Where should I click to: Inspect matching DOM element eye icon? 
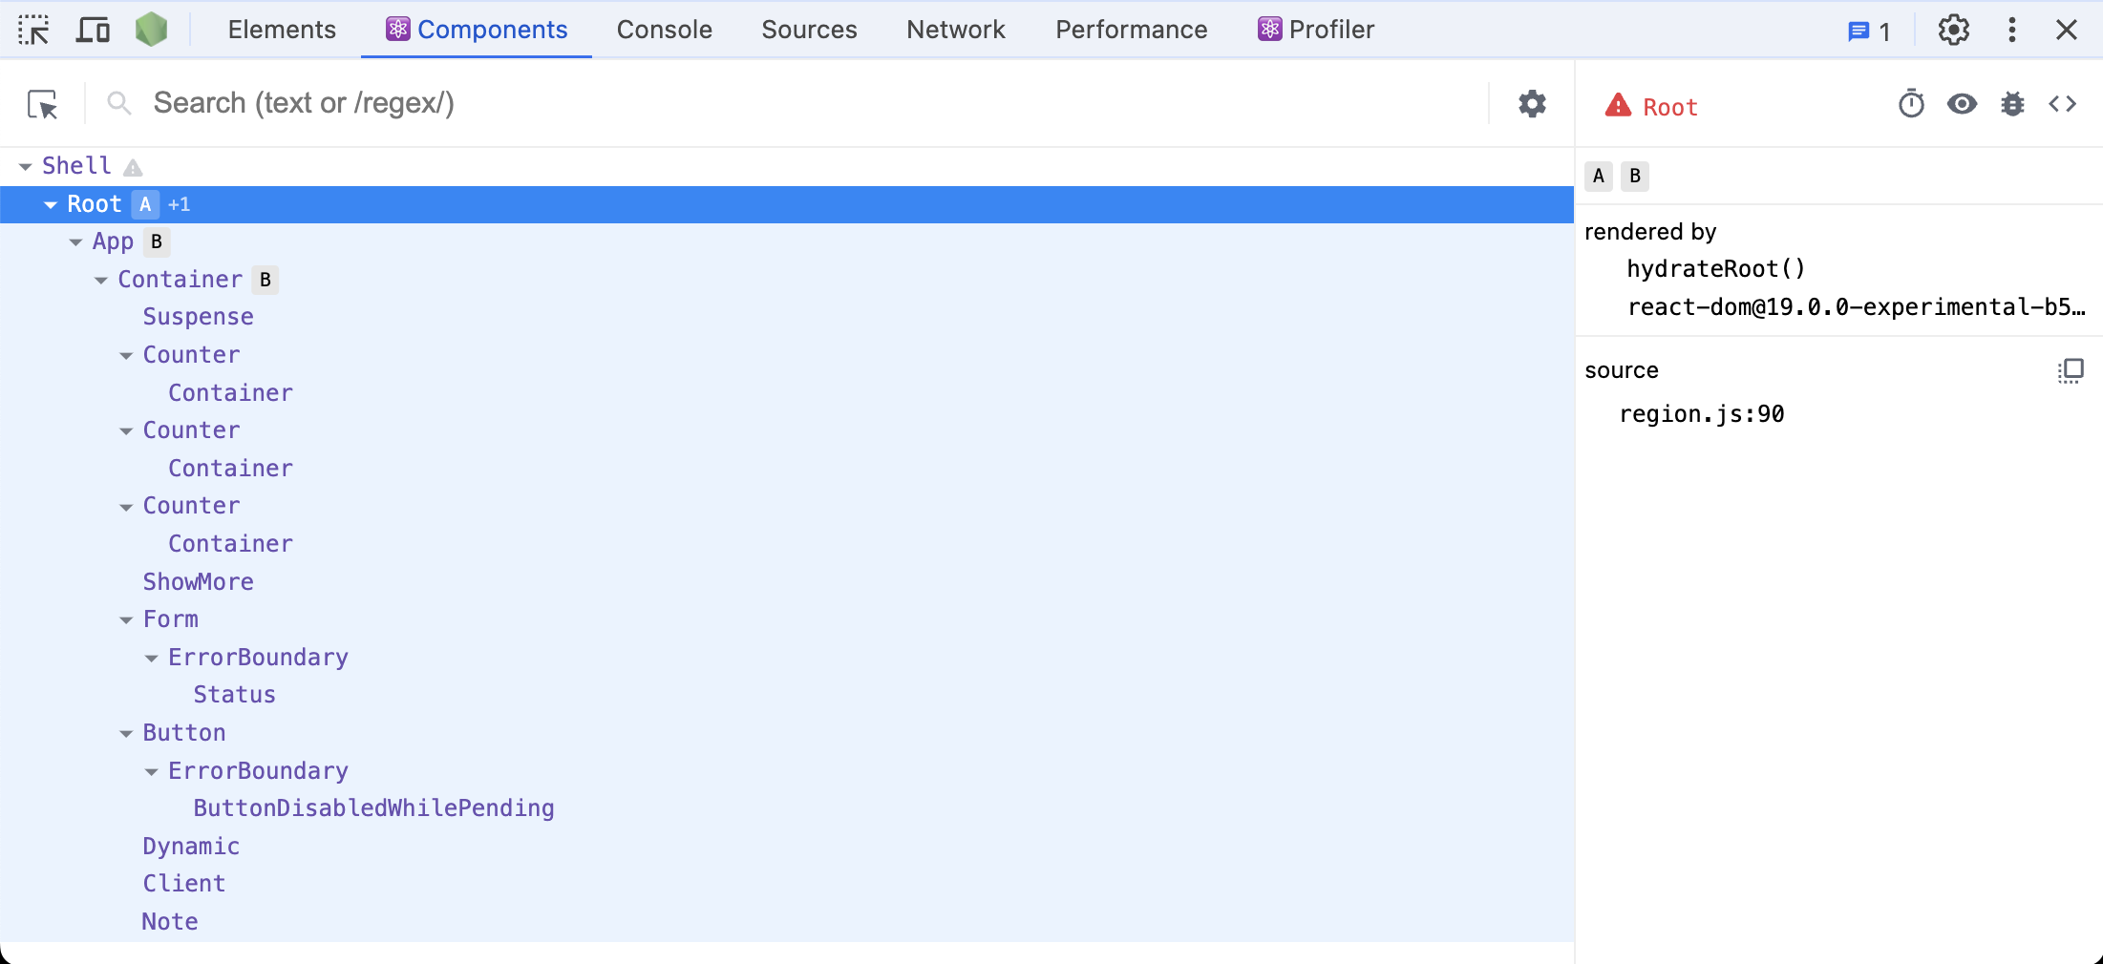tap(1962, 104)
